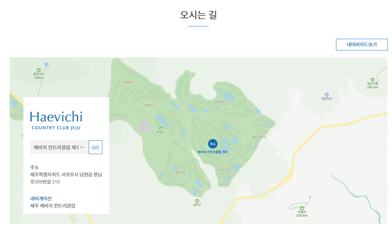392x234 pixels.
Task: Click the 새덕산 mountain icon on map
Action: (x=197, y=201)
